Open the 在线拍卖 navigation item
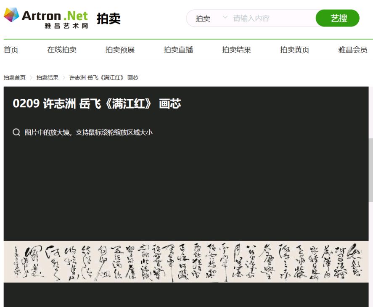Viewport: 373px width, 307px height. pos(62,50)
